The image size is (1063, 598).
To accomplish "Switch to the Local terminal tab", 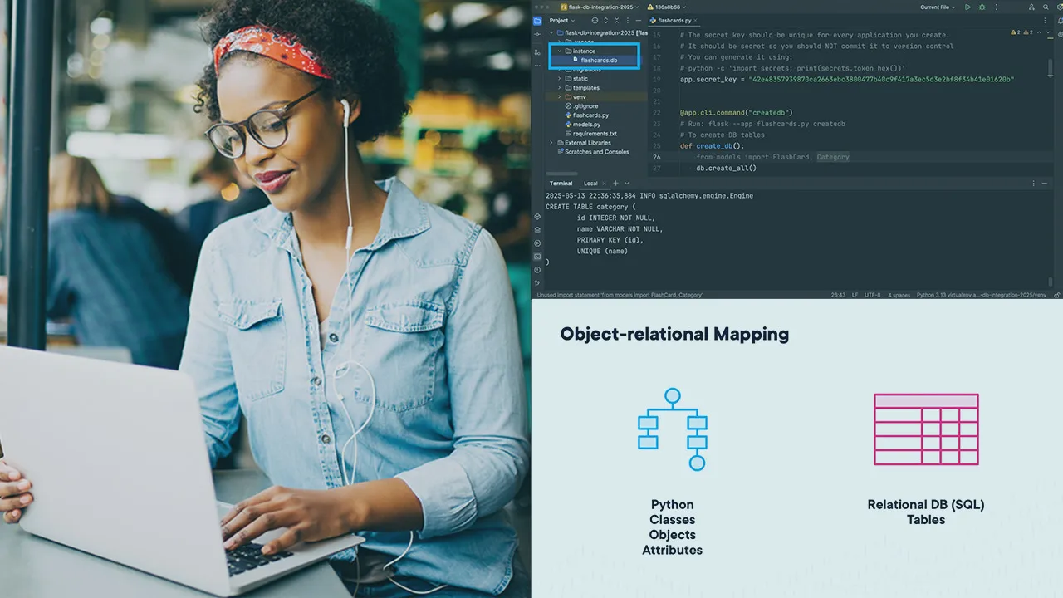I will click(590, 184).
